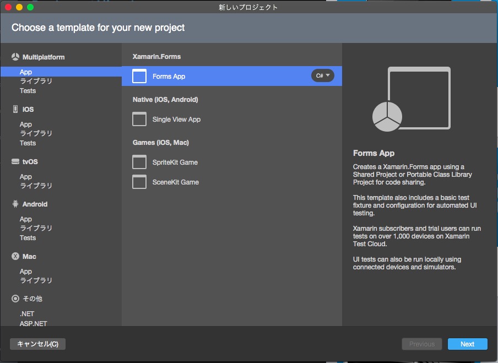Choose the SpriteKit Game label
The image size is (498, 363).
click(175, 162)
